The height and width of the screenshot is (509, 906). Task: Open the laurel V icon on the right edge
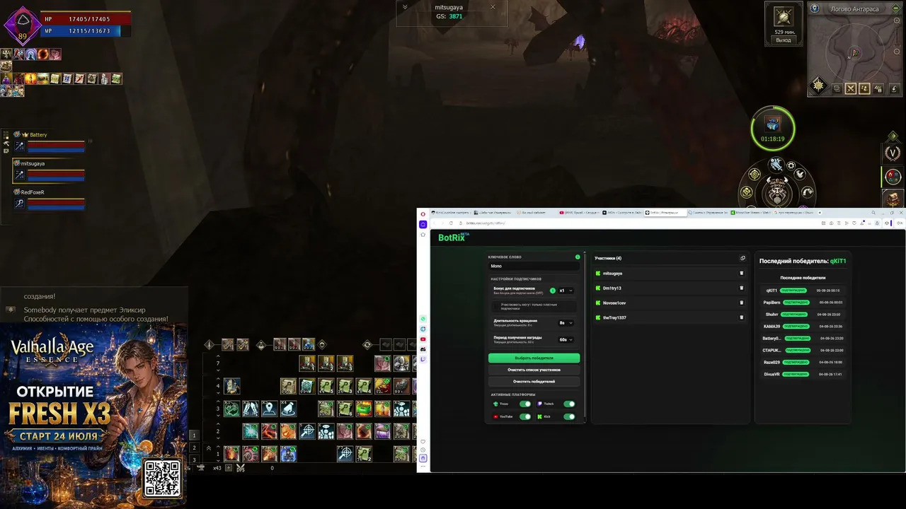click(x=893, y=153)
